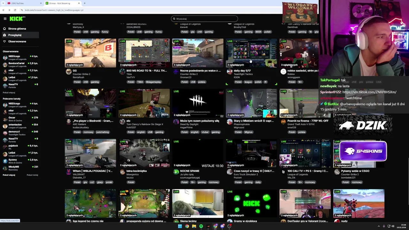Click szymusgarbatyspi green avatar
This screenshot has width=409, height=230.
[x=176, y=172]
